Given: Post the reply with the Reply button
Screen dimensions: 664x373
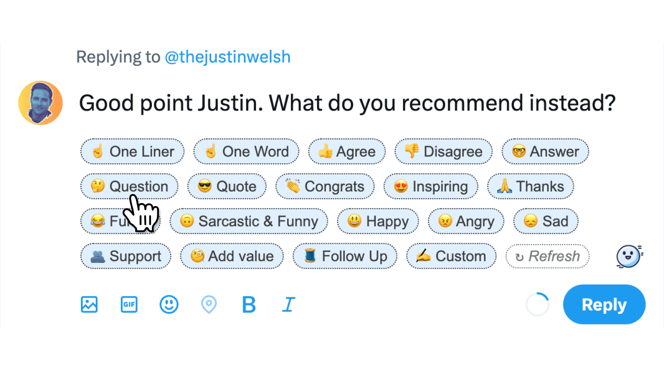Looking at the screenshot, I should (604, 304).
